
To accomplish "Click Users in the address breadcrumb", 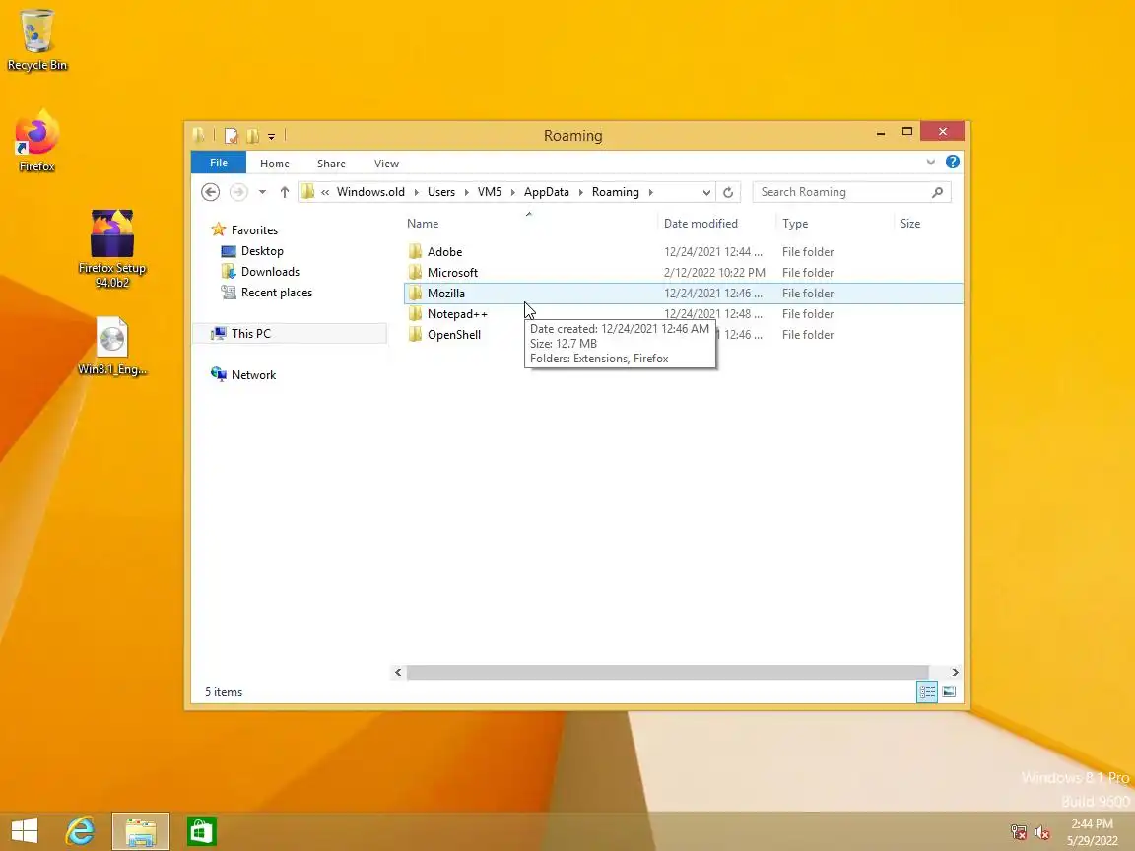I will pos(440,192).
